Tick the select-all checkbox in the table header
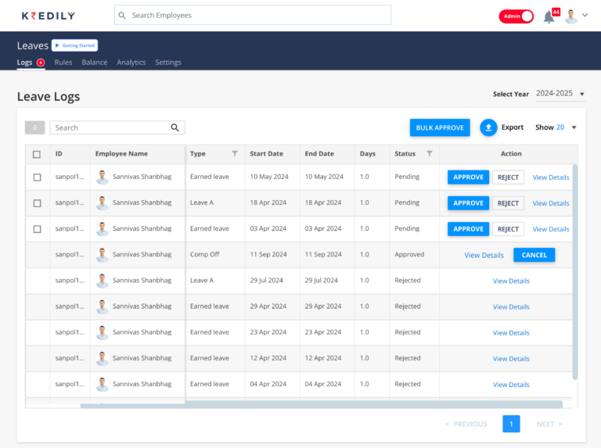Viewport: 601px width, 448px height. coord(37,154)
